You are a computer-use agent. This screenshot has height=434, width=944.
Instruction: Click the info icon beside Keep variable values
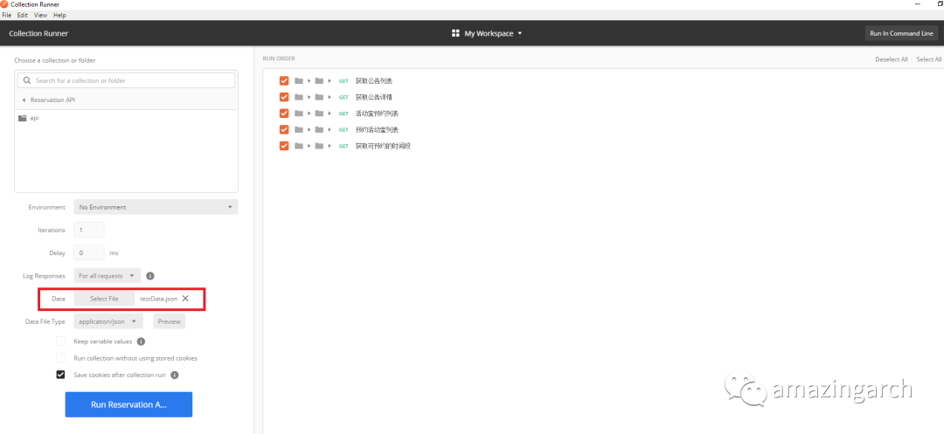[141, 341]
